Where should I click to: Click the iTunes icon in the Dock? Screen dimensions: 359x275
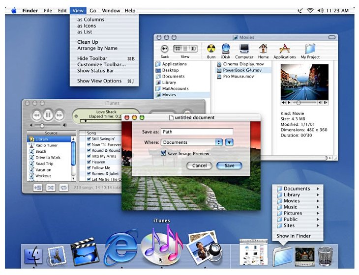[162, 246]
